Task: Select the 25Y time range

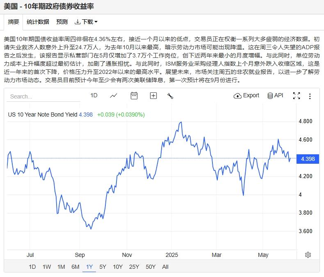Action: pyautogui.click(x=134, y=267)
